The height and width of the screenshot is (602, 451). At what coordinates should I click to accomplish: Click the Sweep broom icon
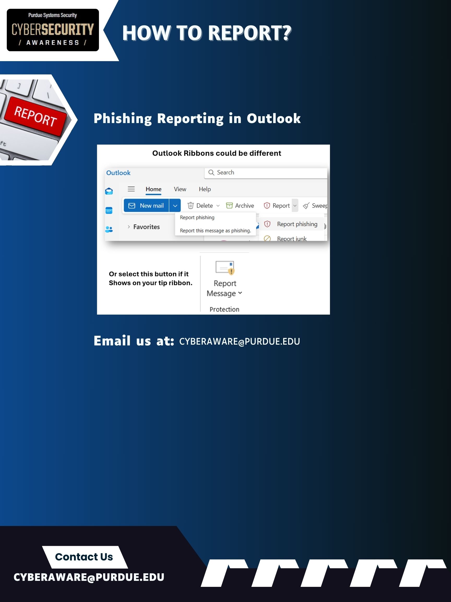coord(306,205)
